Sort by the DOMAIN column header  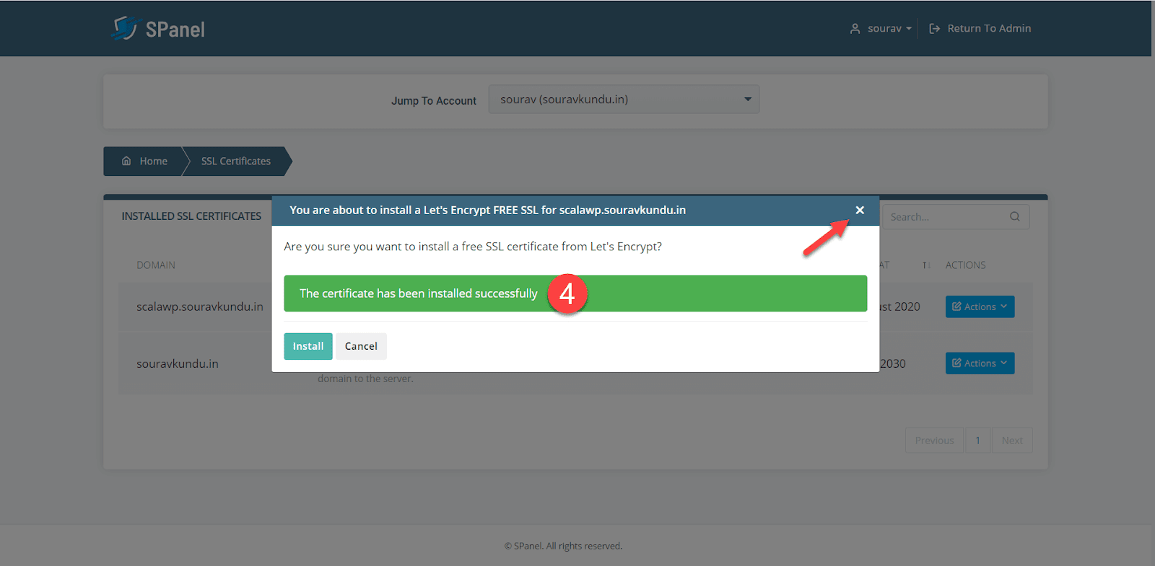(x=156, y=265)
